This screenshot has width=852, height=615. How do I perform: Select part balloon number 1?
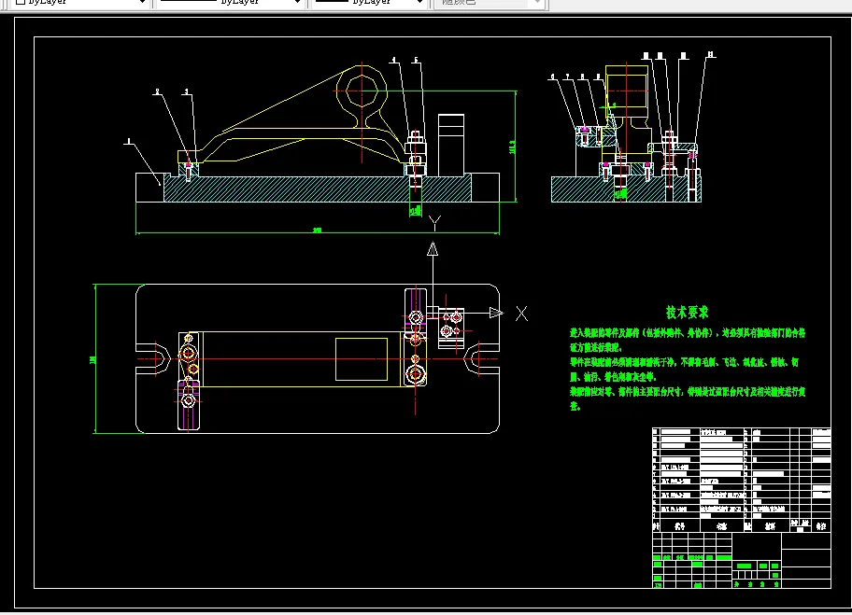(x=129, y=141)
